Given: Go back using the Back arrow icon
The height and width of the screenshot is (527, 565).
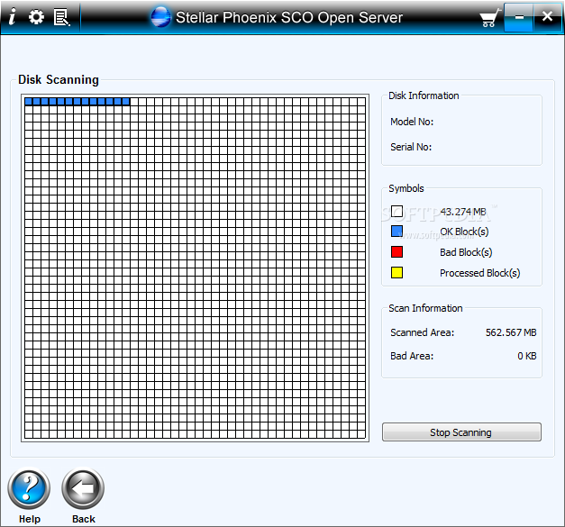Looking at the screenshot, I should [x=83, y=488].
